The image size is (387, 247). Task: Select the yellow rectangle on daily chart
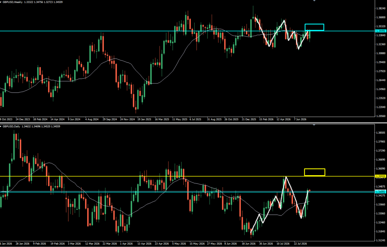315,172
